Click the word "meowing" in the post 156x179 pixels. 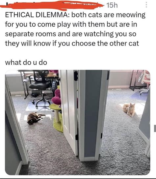131,15
